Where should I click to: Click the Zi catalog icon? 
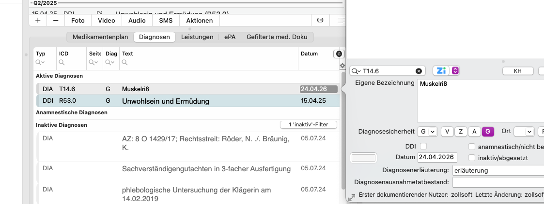coord(441,71)
